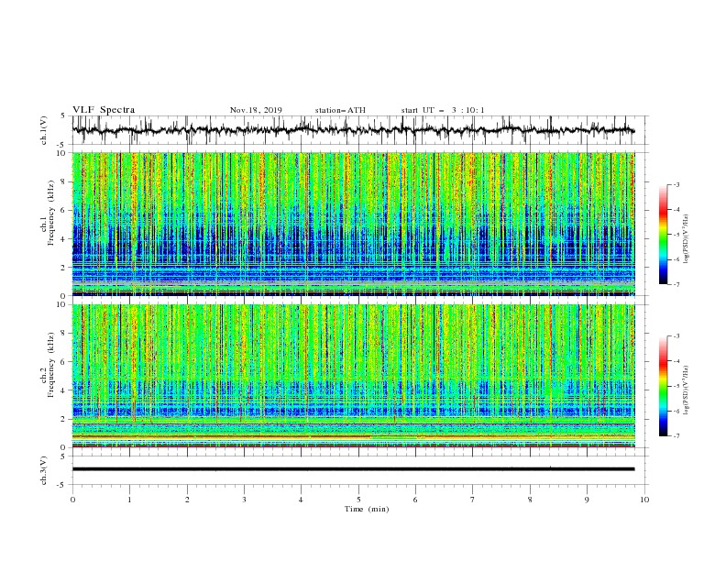
Task: Click the 'start UT = 3 :10: 1' label
Action: click(x=443, y=110)
